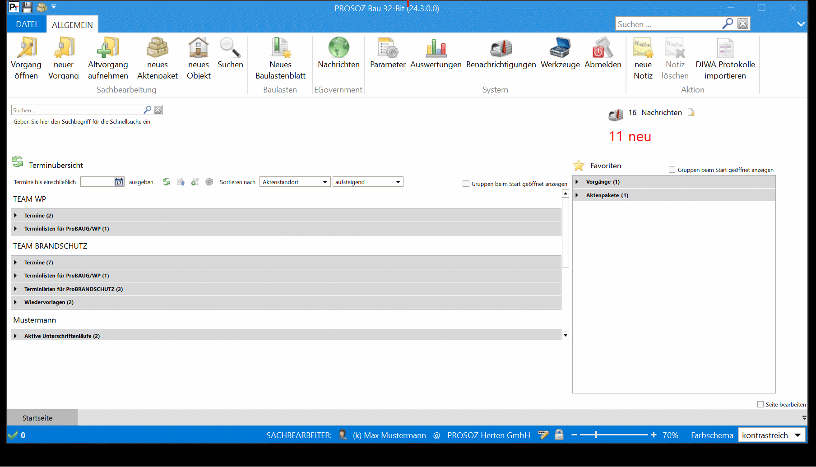Click the package icon in quick access toolbar
The width and height of the screenshot is (816, 467).
(42, 7)
